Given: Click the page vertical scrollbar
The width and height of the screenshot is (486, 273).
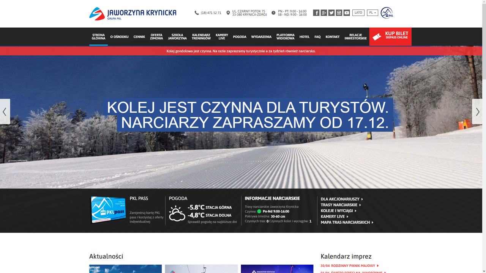Looking at the screenshot, I should (x=484, y=136).
